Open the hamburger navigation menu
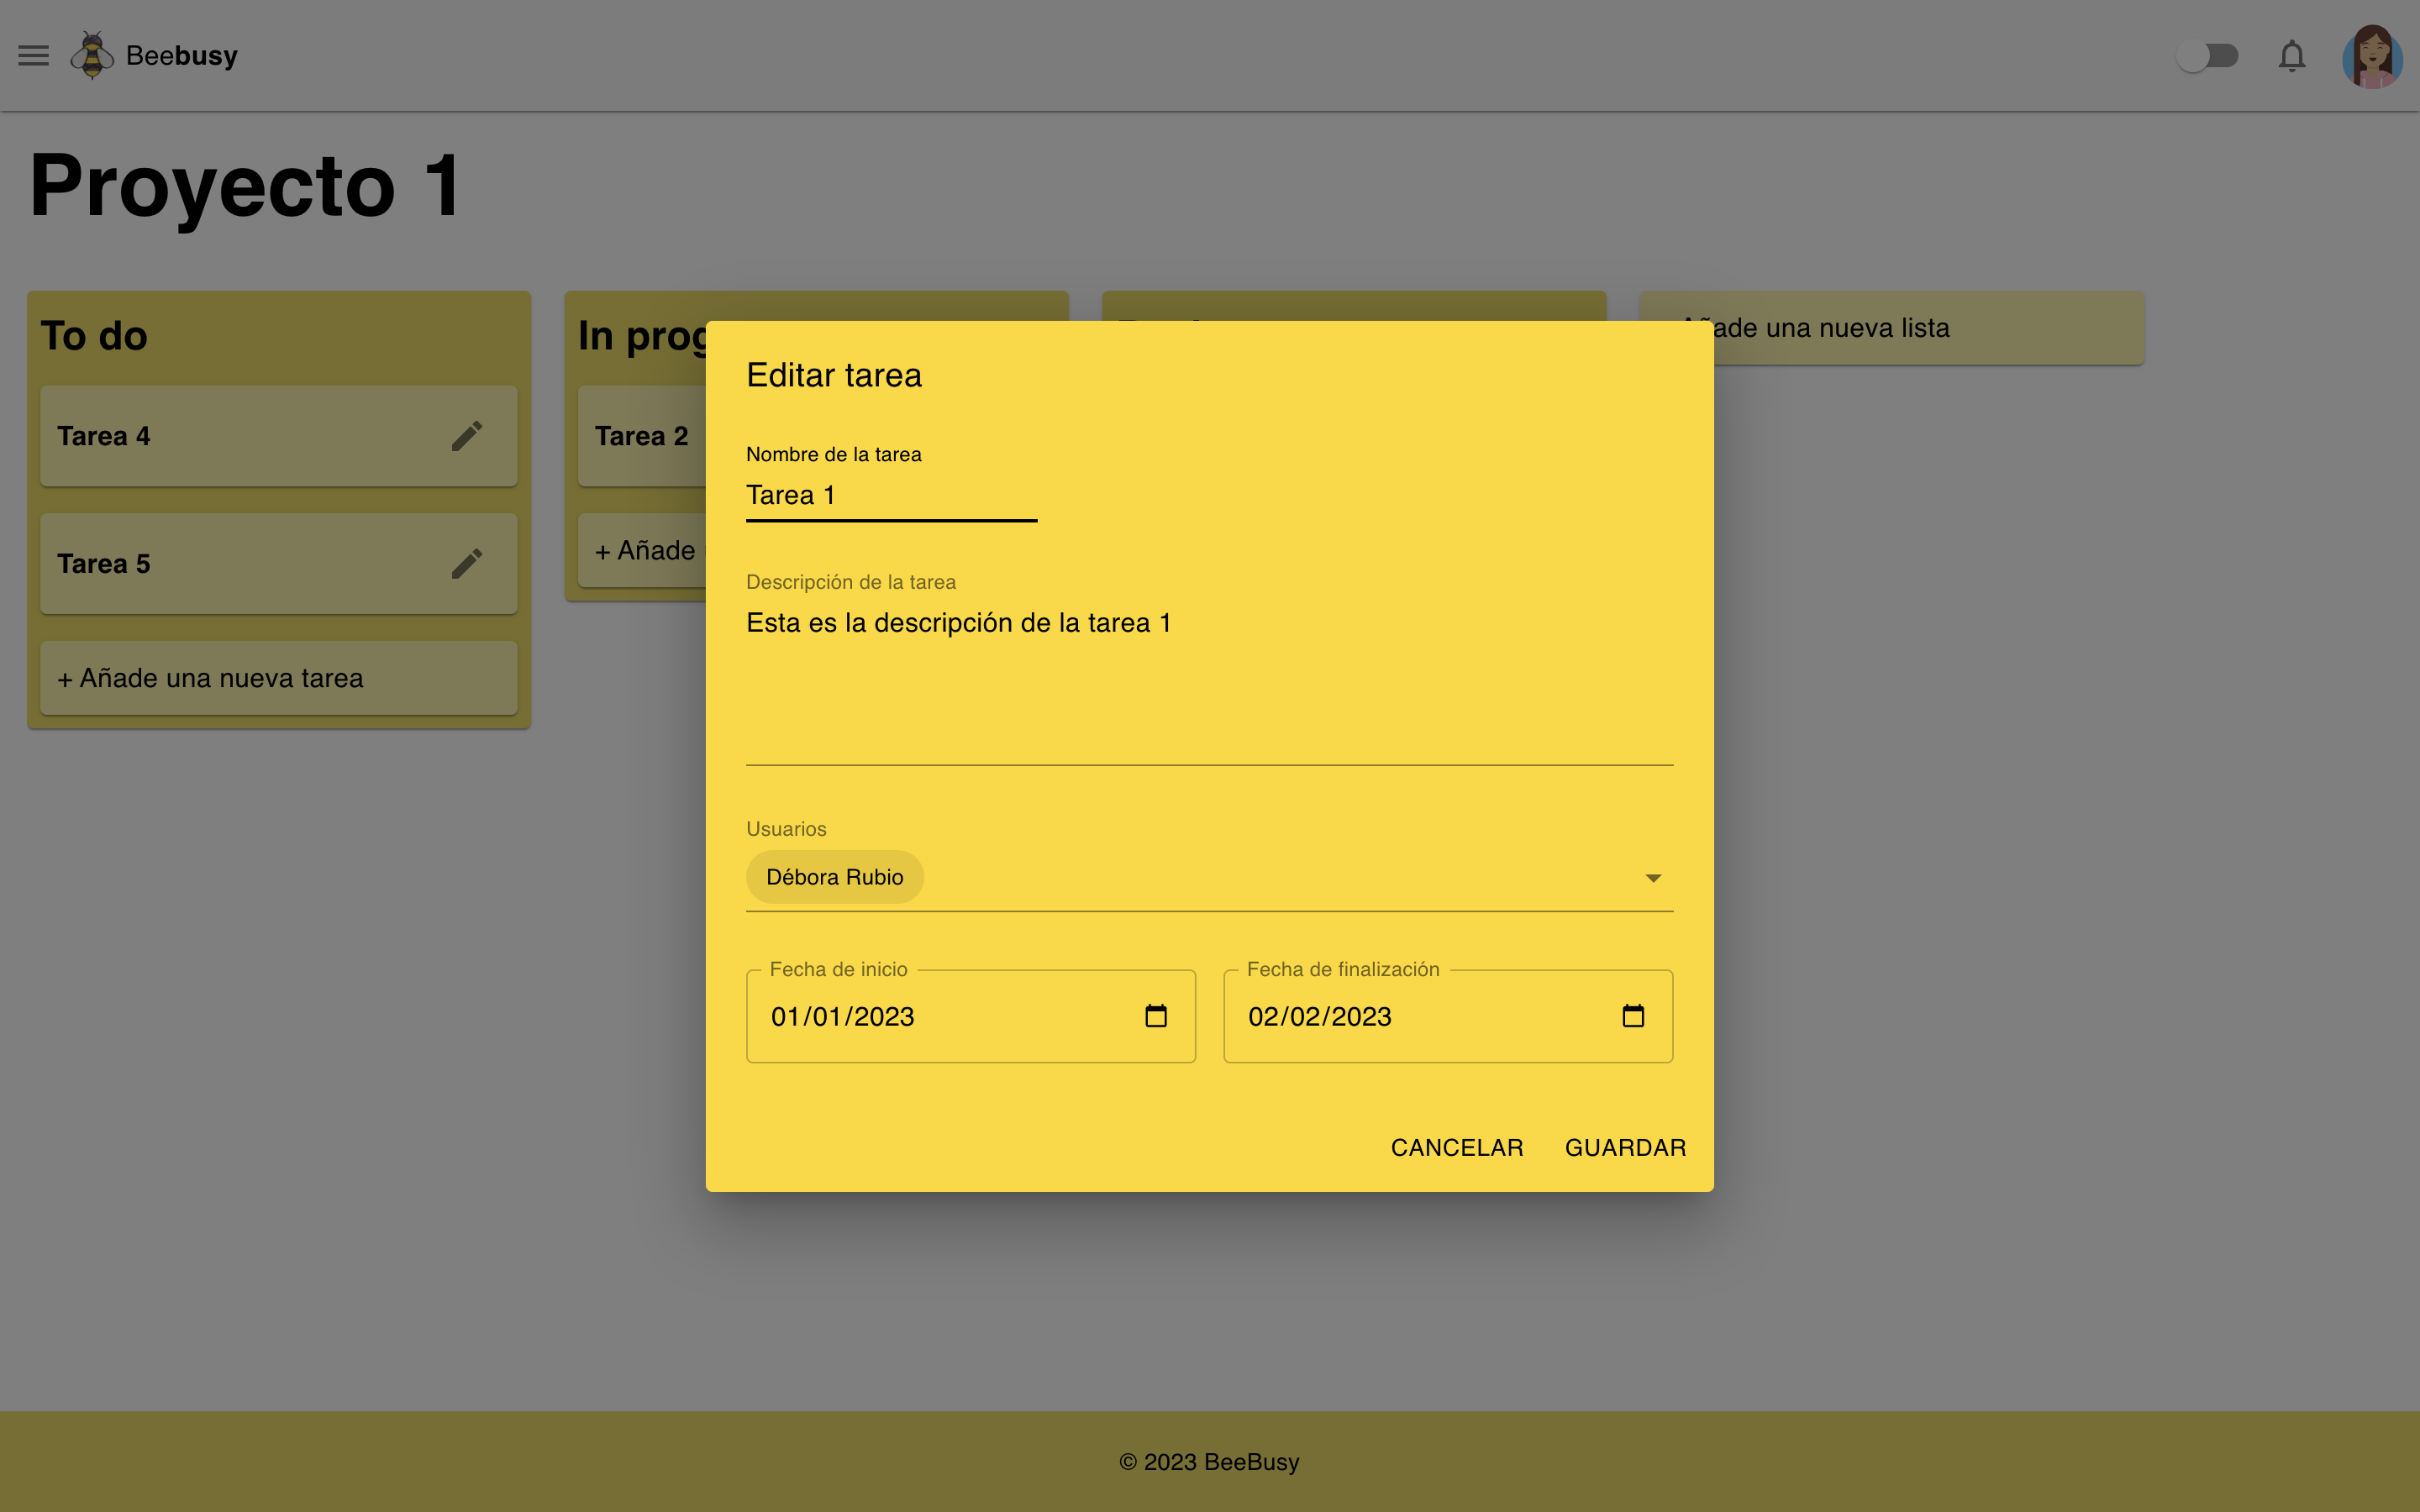The width and height of the screenshot is (2420, 1512). (x=33, y=55)
